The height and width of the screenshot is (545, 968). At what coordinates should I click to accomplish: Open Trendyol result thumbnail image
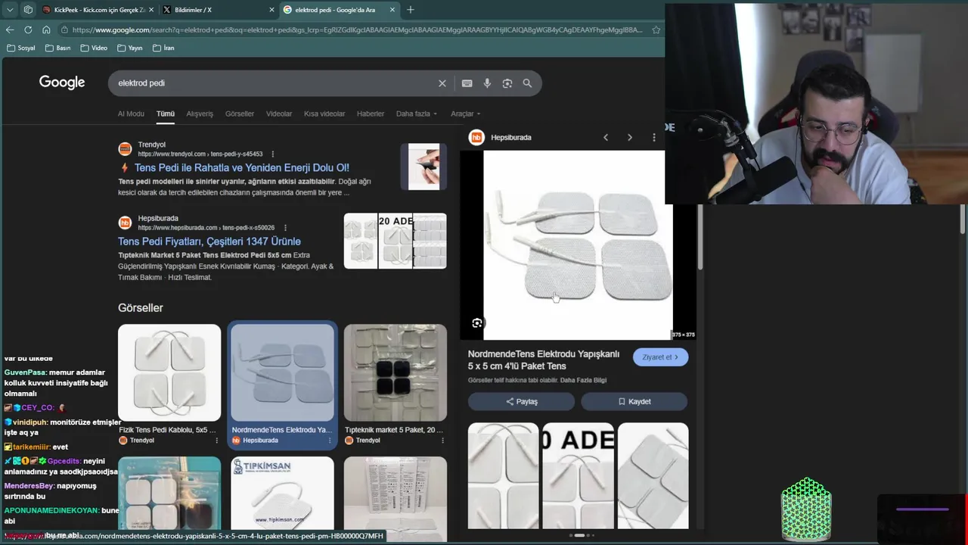coord(423,167)
